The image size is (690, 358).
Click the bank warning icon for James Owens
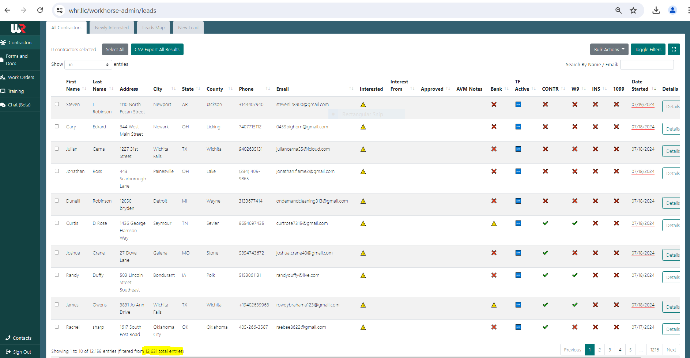click(x=494, y=305)
